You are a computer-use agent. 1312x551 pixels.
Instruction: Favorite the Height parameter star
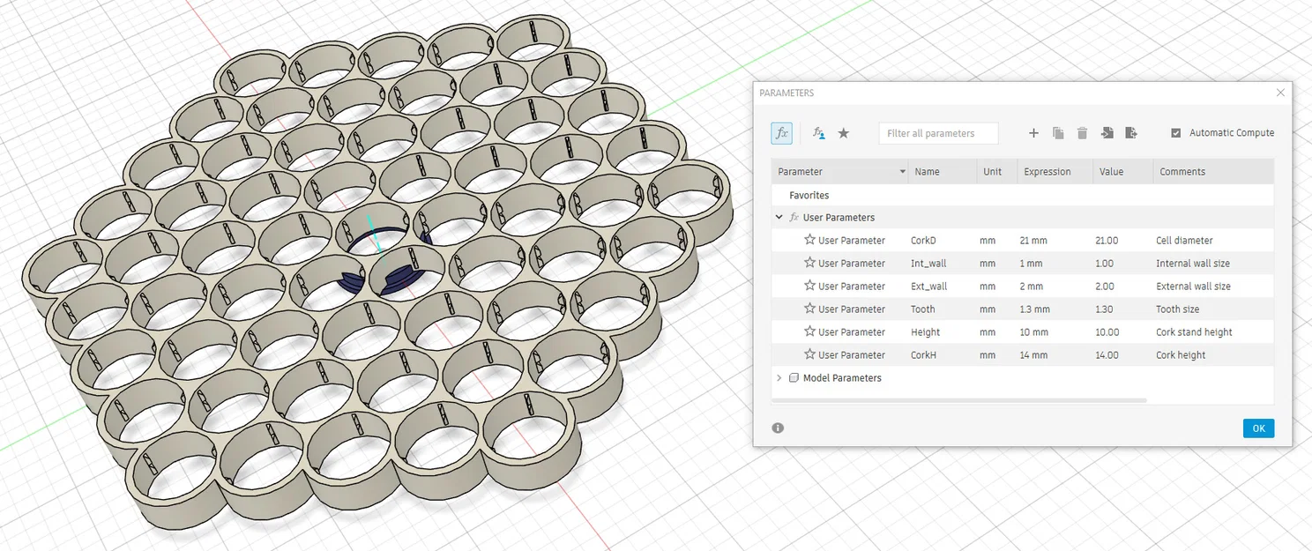tap(809, 331)
